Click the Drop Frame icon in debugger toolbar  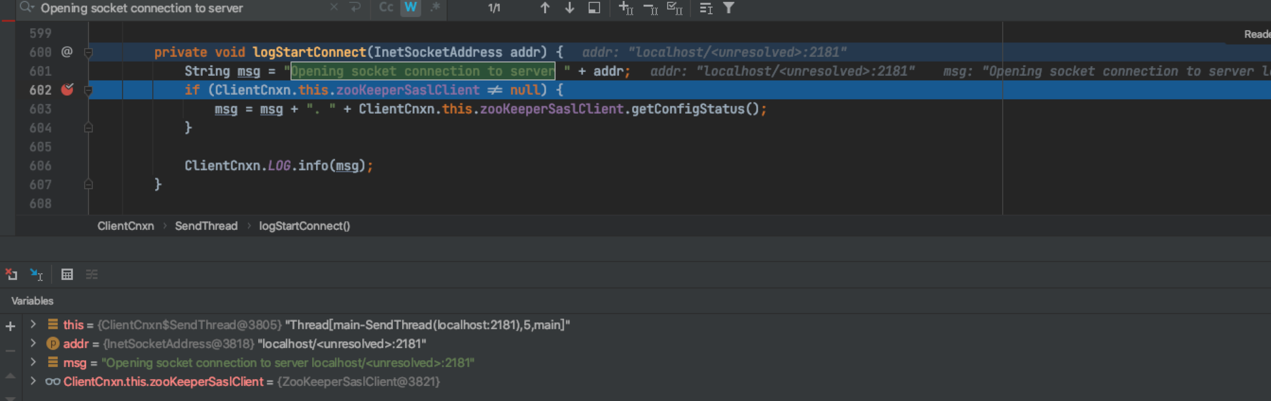[11, 274]
